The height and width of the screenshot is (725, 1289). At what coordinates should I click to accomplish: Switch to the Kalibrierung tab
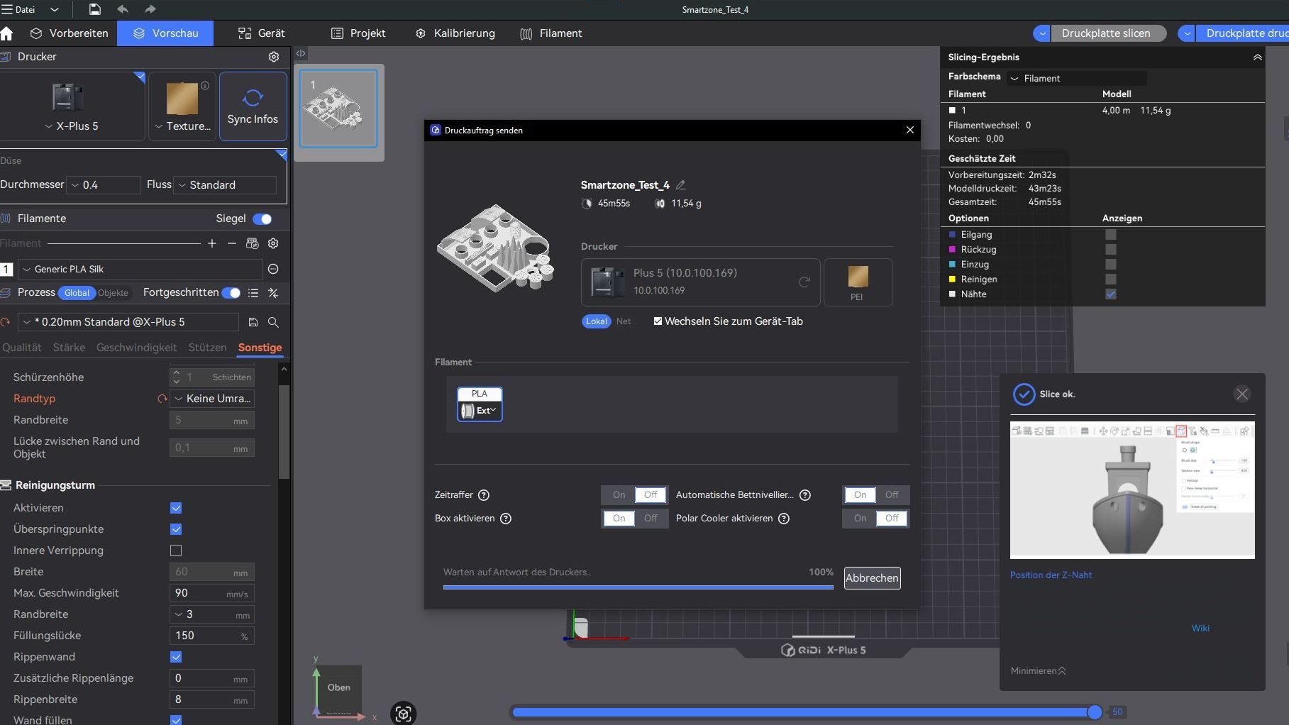coord(455,33)
